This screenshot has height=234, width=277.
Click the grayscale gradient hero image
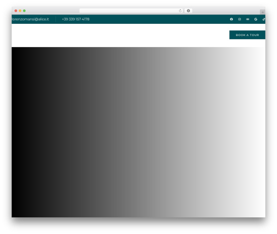(x=138, y=132)
